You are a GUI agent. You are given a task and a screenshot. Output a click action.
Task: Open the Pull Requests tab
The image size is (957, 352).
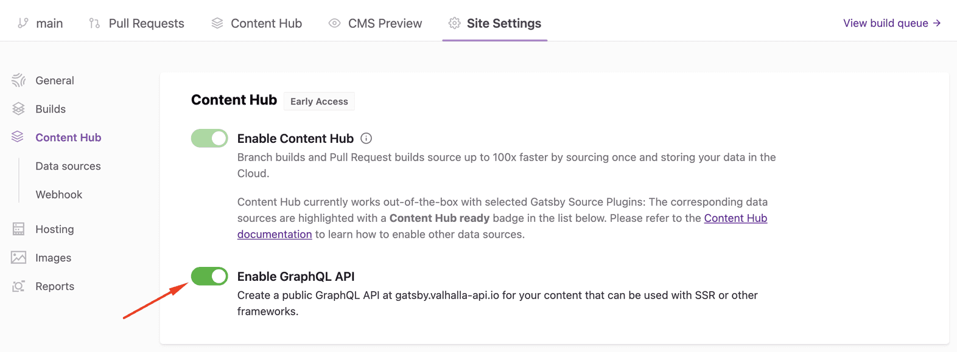[145, 23]
